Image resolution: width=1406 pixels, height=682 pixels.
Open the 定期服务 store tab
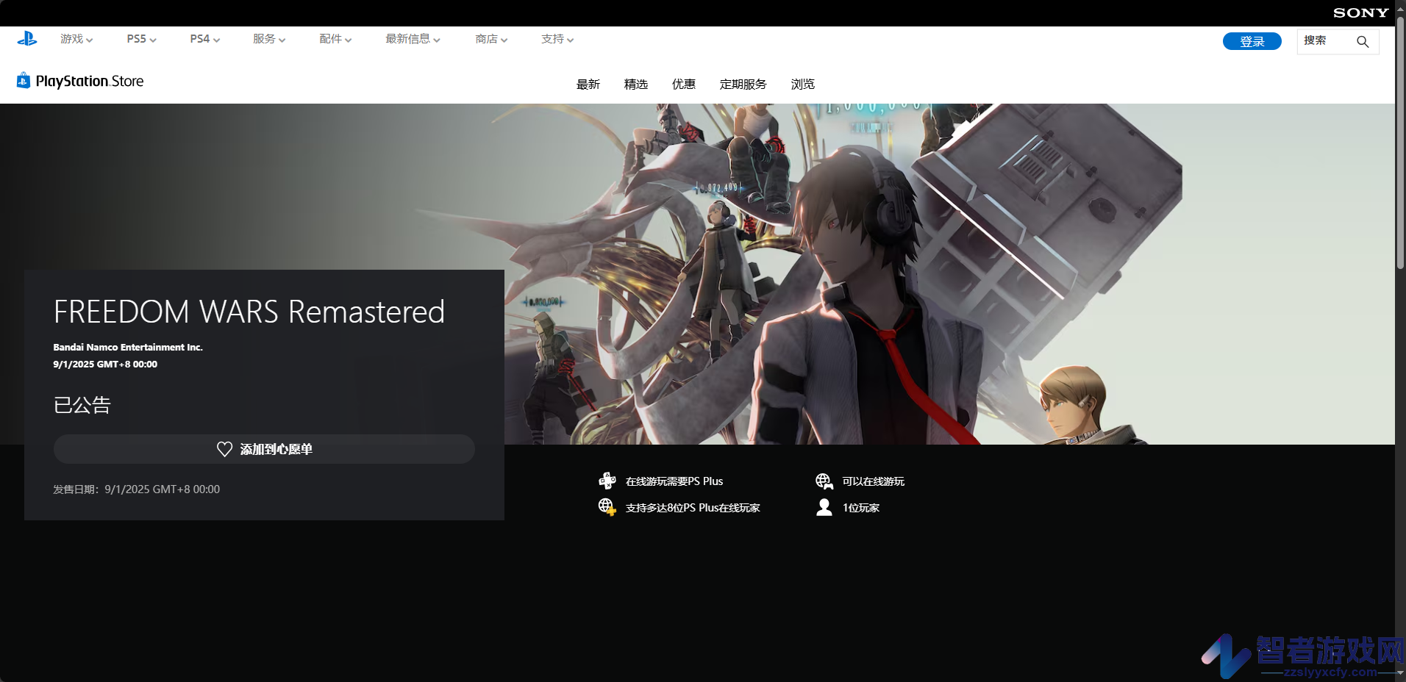click(743, 85)
